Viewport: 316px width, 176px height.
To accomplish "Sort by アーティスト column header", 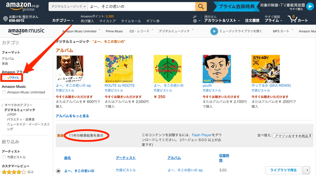I will (125, 158).
